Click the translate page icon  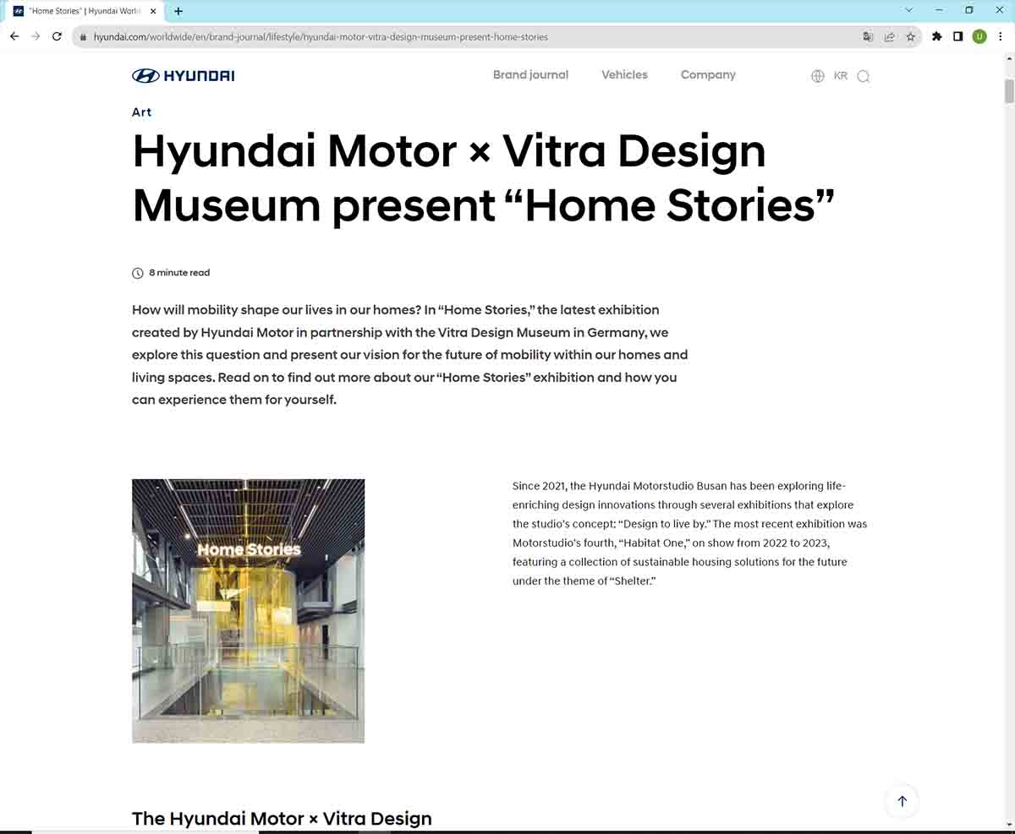point(868,36)
